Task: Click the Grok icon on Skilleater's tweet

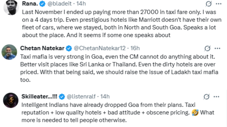Action: pyautogui.click(x=207, y=97)
